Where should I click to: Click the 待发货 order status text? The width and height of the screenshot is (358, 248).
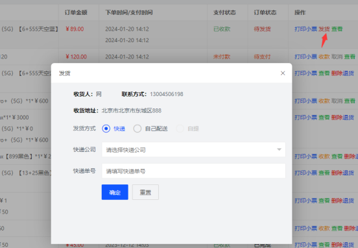tap(262, 29)
